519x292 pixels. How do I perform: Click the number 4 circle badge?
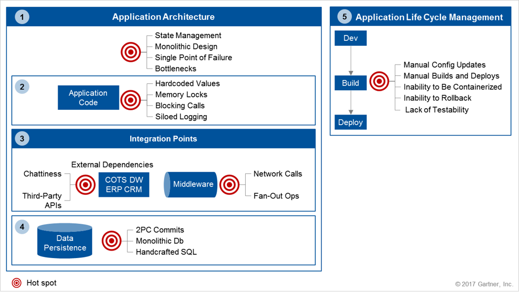[x=22, y=227]
